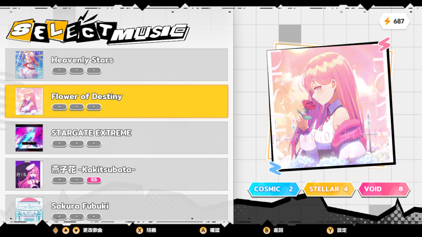The height and width of the screenshot is (237, 422).
Task: Click the A button confirm icon
Action: point(203,230)
